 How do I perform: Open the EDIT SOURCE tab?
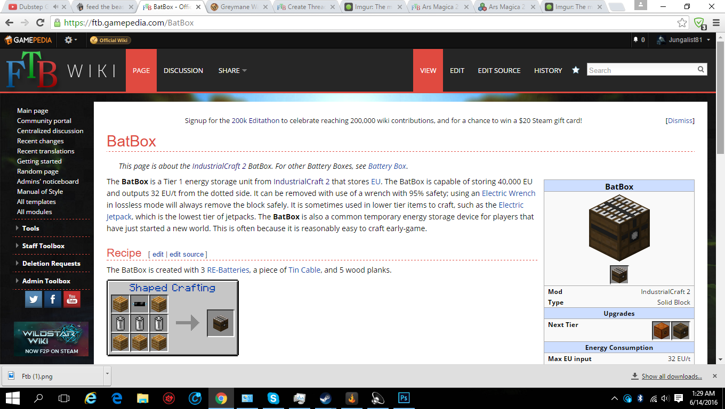pyautogui.click(x=499, y=70)
